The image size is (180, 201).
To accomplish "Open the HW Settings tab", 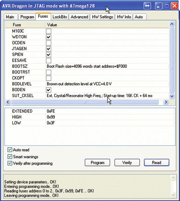I will tap(103, 17).
